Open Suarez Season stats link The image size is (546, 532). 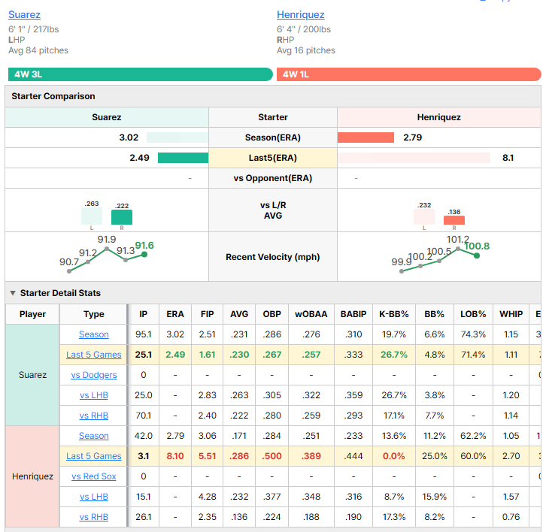(94, 334)
